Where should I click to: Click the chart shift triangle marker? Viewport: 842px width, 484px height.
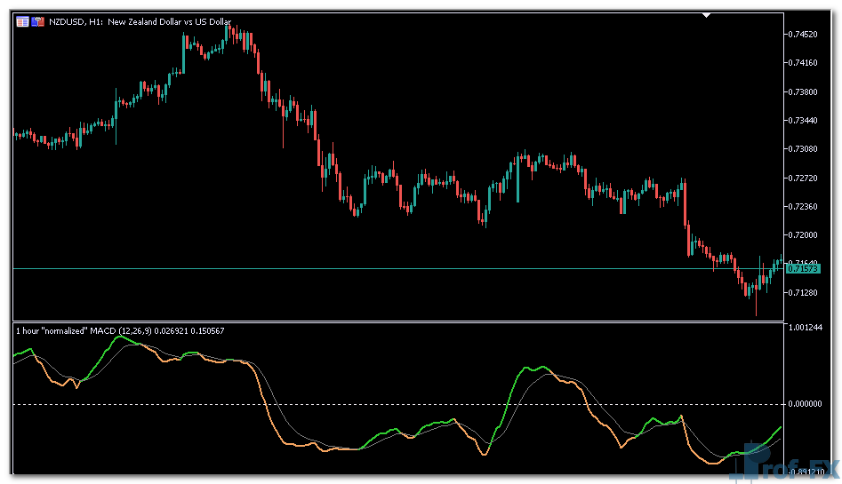[x=707, y=15]
